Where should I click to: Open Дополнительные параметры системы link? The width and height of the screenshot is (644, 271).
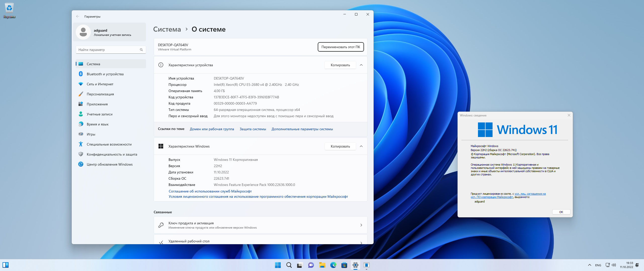point(302,129)
